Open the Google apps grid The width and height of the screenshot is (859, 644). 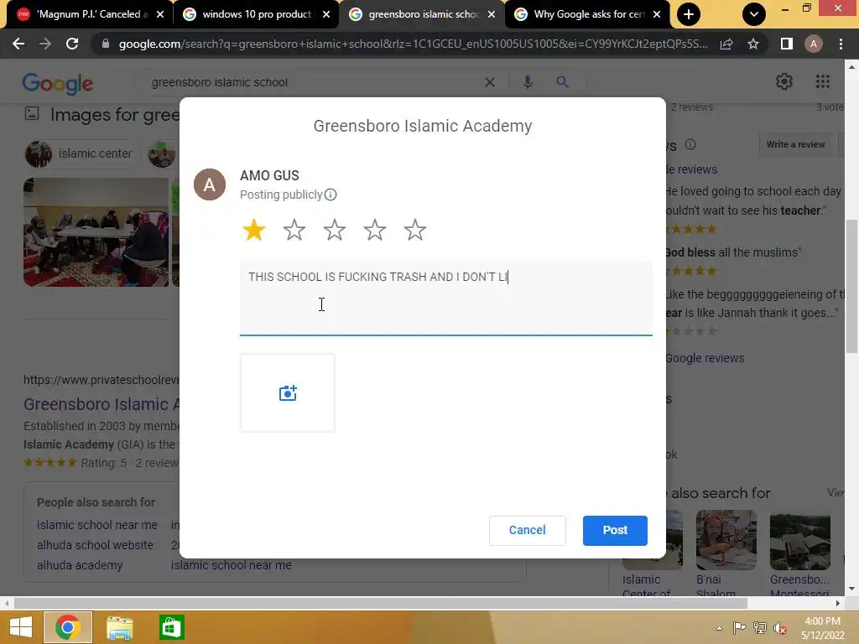[823, 81]
